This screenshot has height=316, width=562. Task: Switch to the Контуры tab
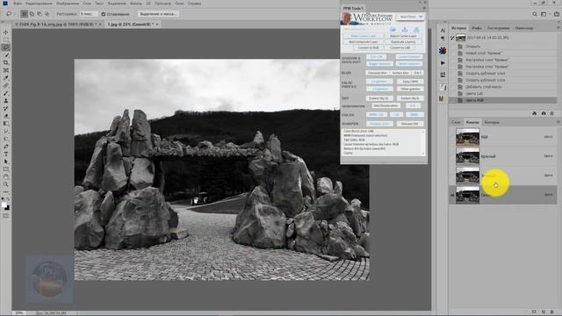(492, 122)
